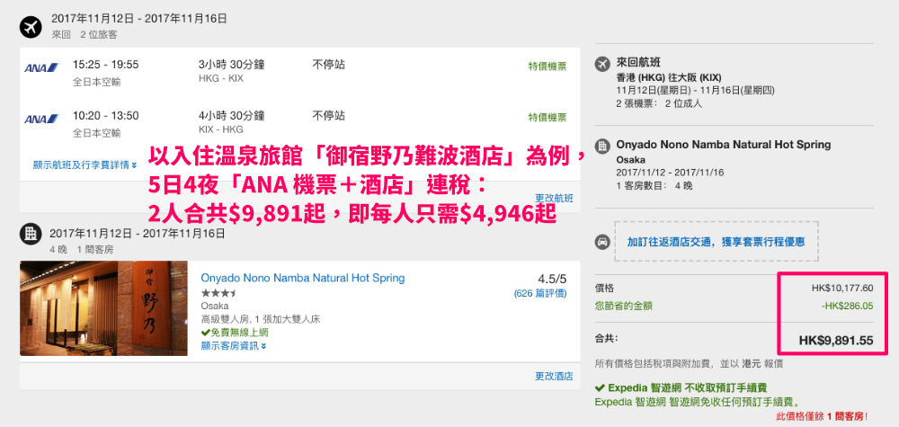The height and width of the screenshot is (427, 899).
Task: Click the hotel building icon beside hotel dates
Action: [x=31, y=234]
